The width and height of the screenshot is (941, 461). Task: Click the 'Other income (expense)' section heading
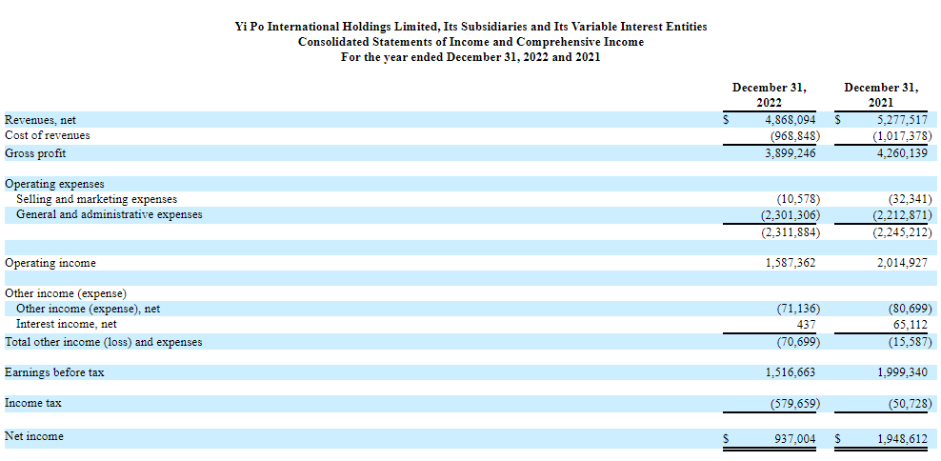tap(66, 293)
